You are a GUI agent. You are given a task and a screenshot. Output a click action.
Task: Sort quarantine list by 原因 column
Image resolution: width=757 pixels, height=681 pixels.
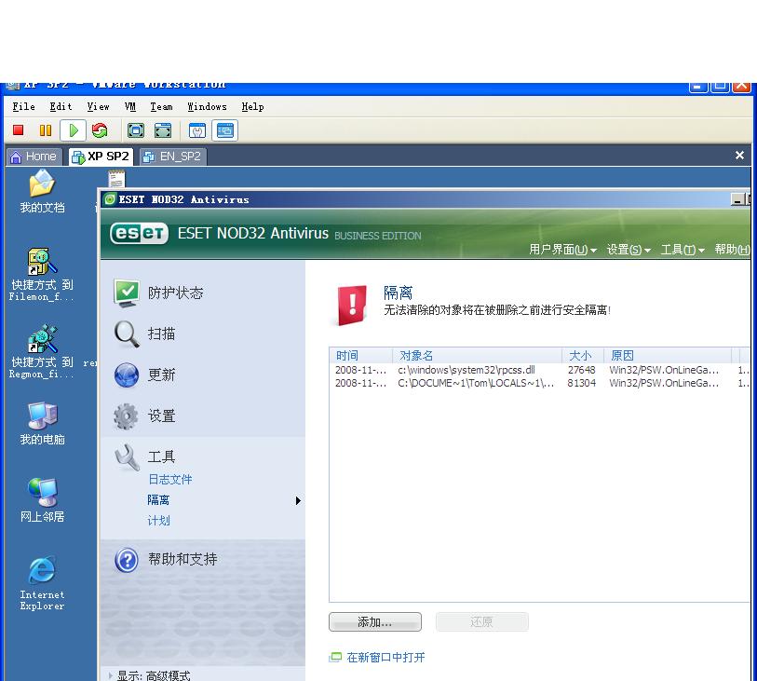(668, 356)
